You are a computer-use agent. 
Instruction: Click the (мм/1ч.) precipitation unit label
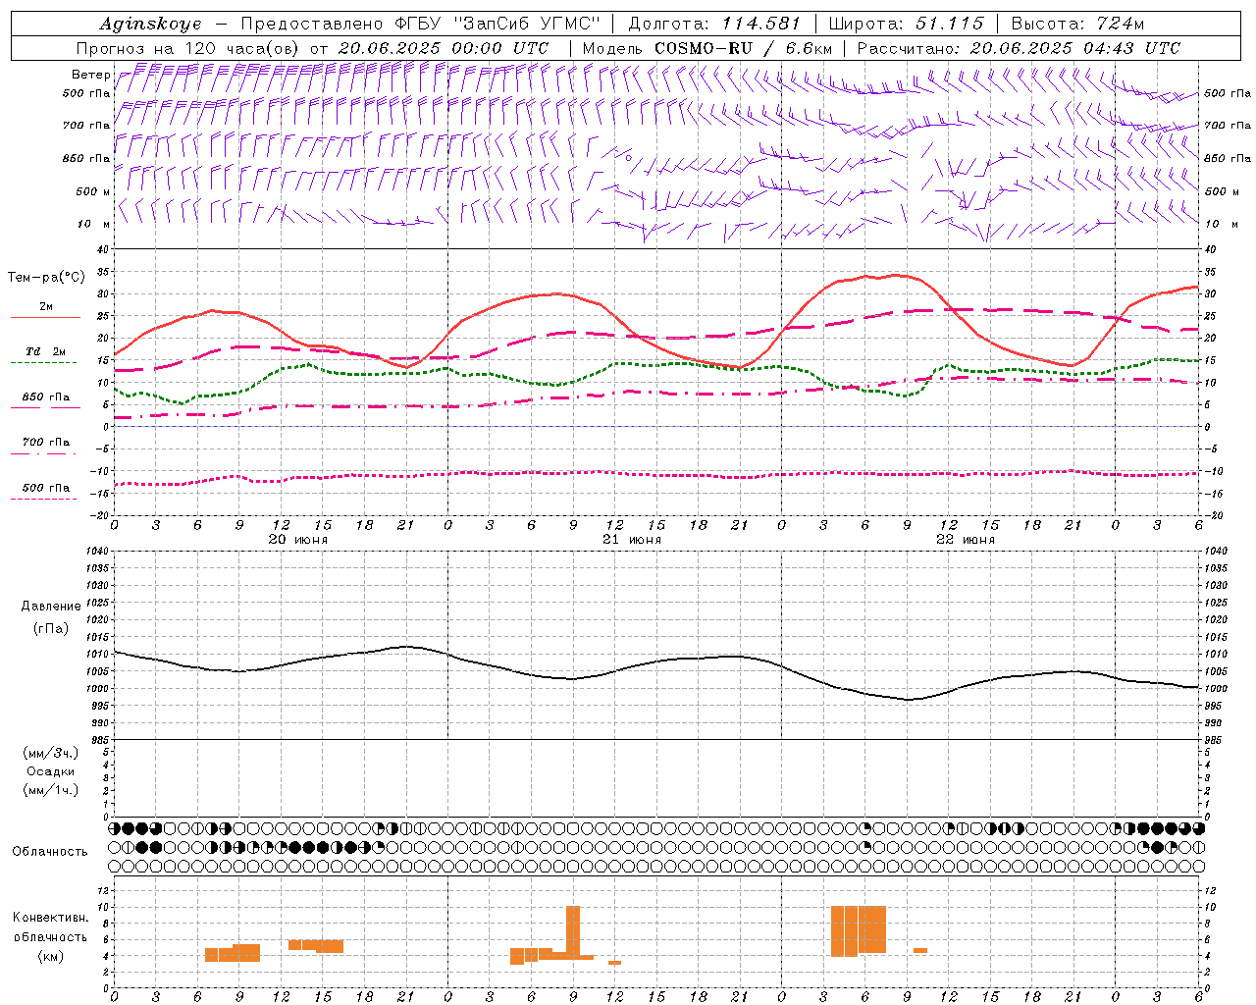(x=51, y=790)
